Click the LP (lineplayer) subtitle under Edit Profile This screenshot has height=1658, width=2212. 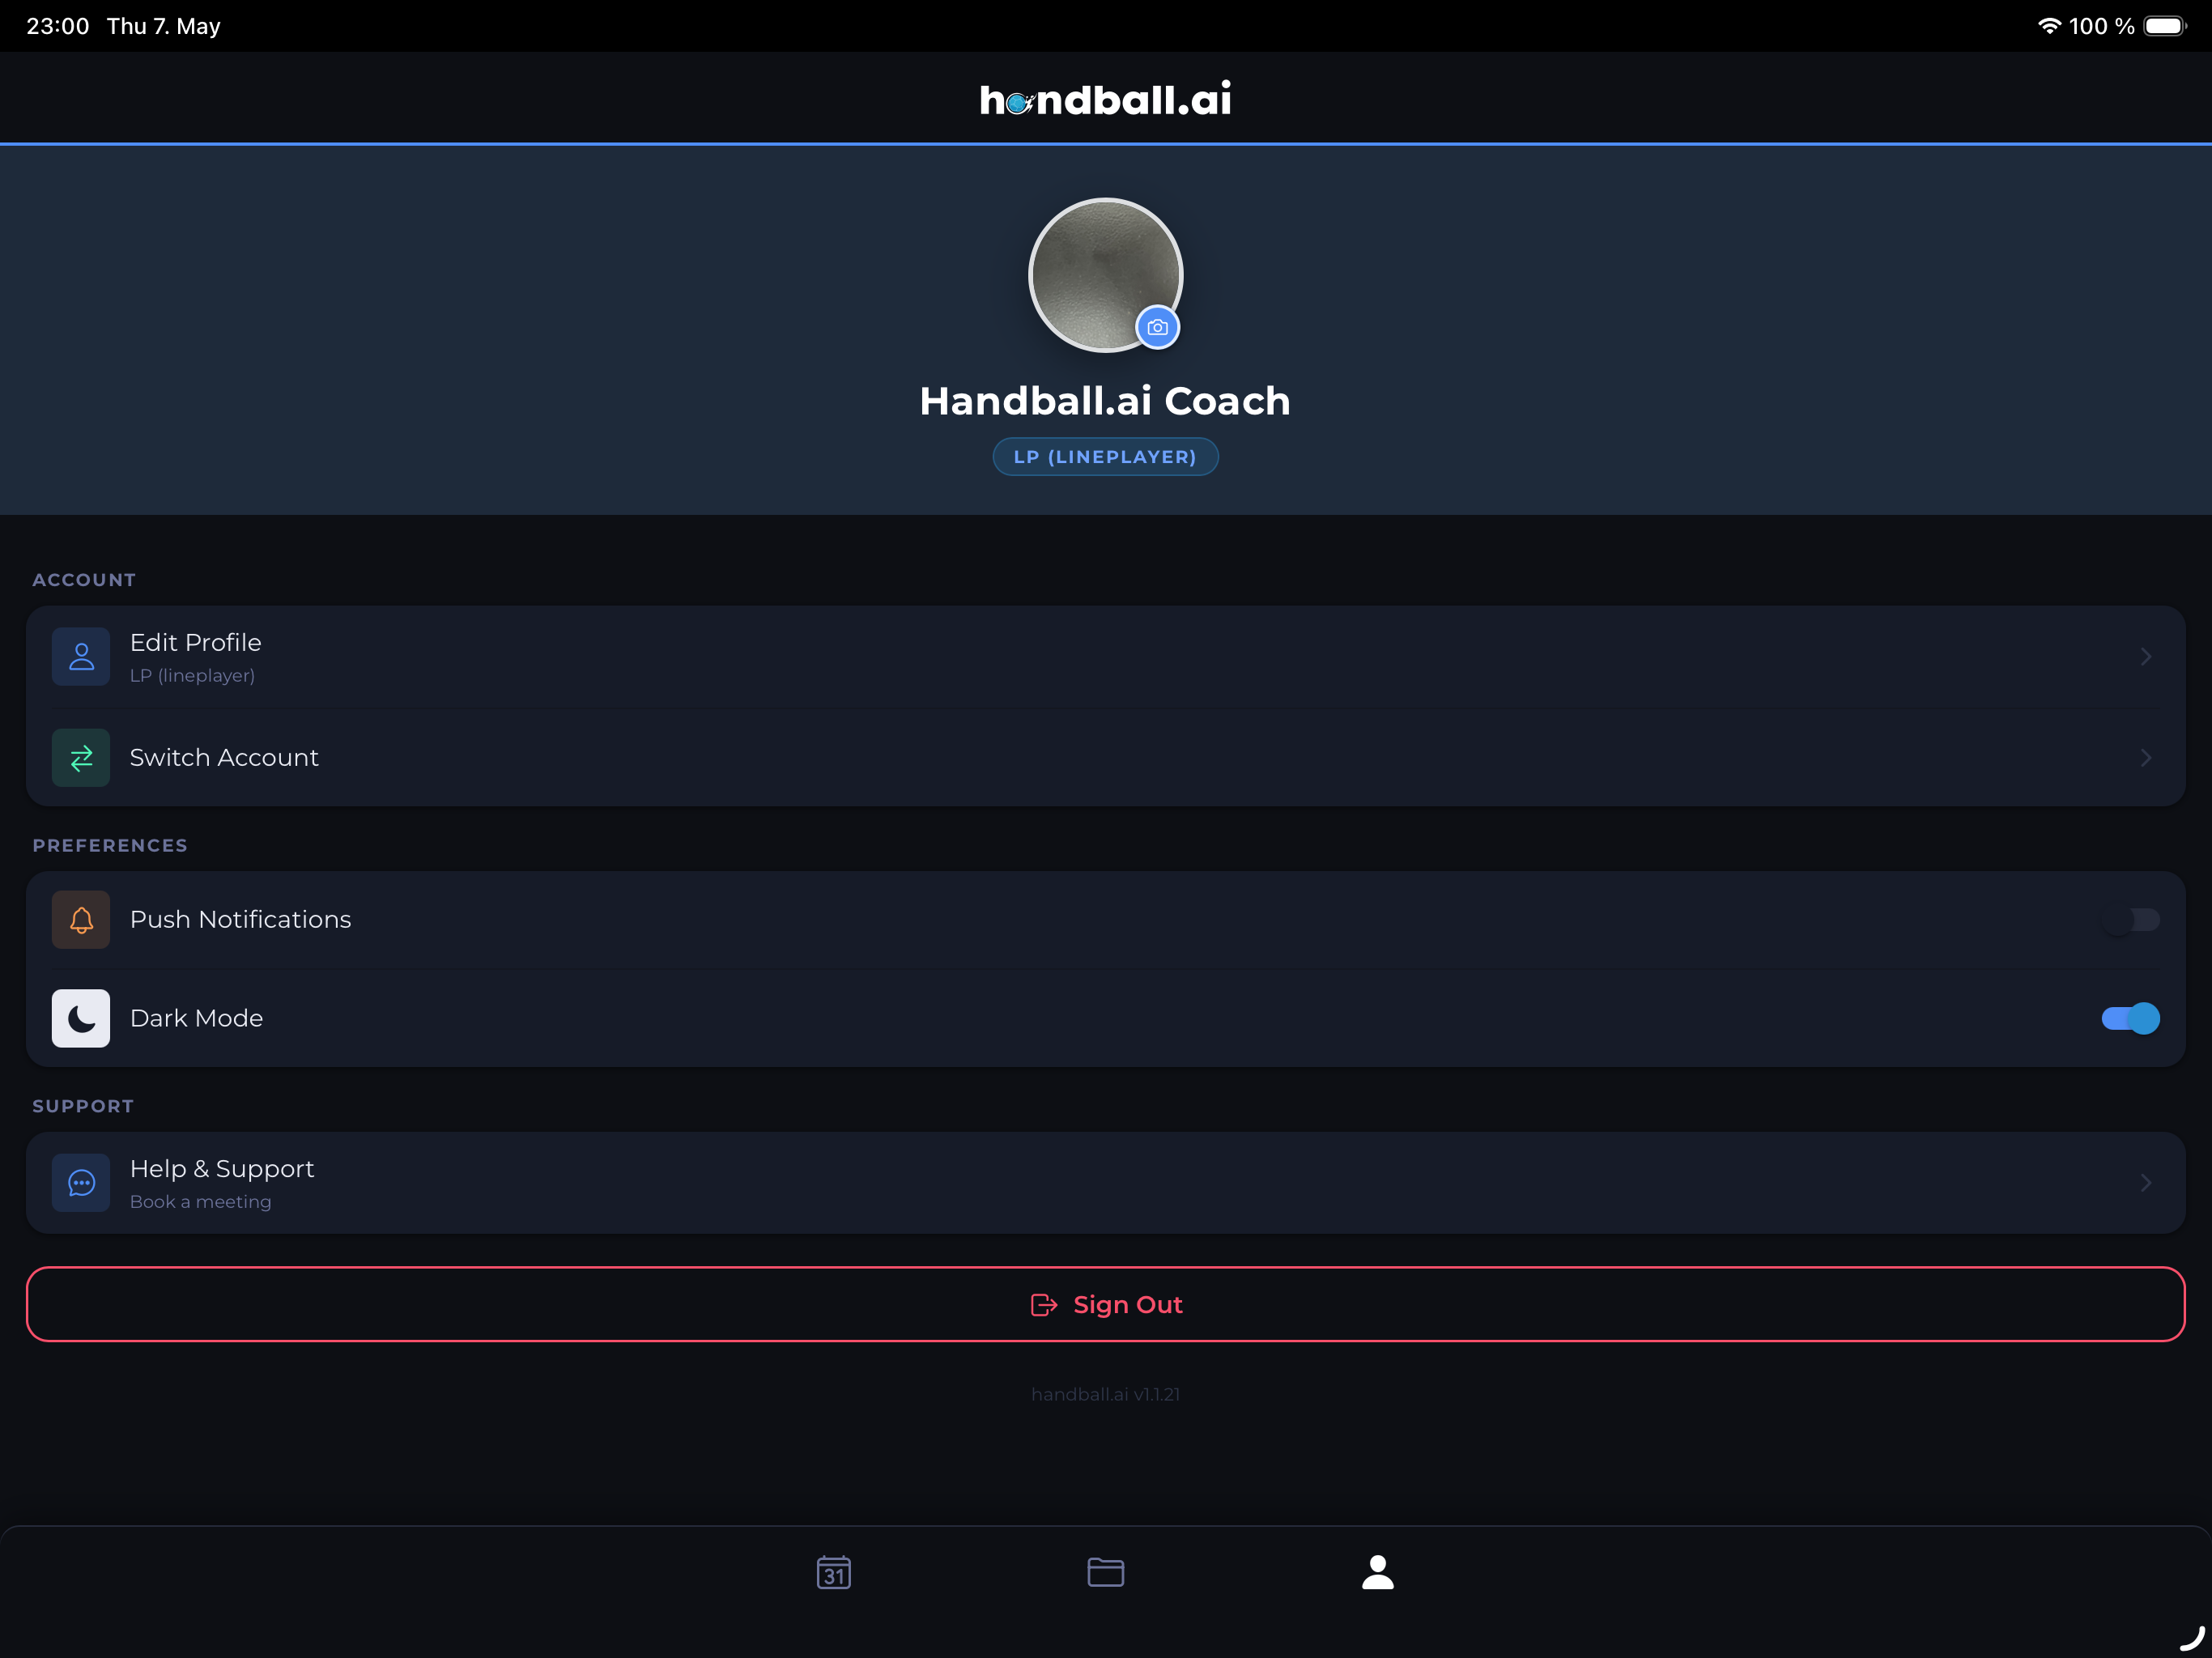(192, 676)
